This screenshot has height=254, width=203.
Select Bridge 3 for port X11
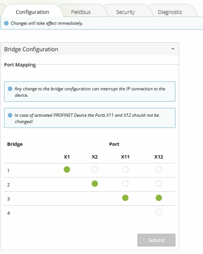coord(125,198)
